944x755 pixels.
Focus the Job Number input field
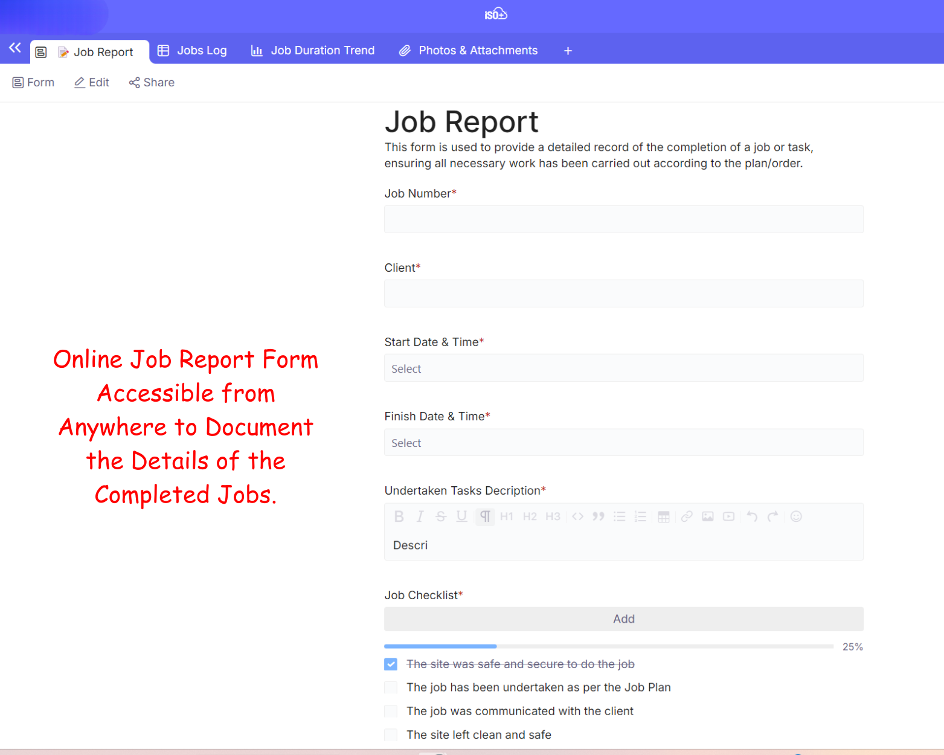623,219
